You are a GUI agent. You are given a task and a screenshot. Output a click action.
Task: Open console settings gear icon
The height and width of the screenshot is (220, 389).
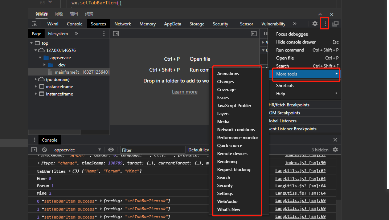coord(335,150)
